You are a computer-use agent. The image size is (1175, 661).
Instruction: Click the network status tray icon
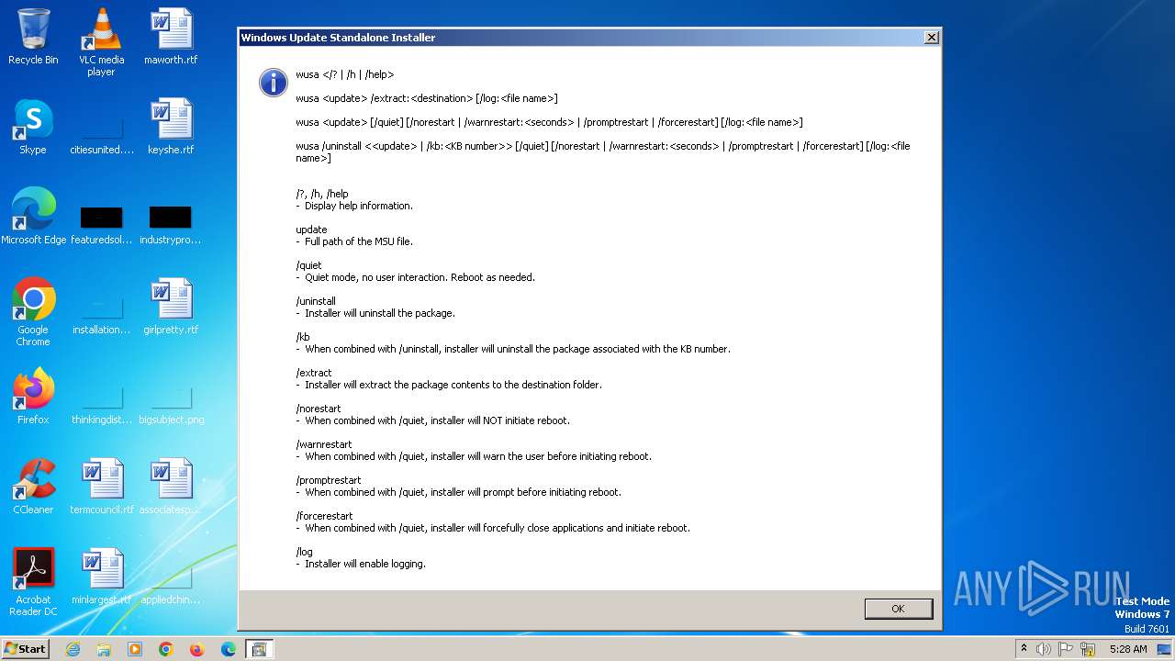pyautogui.click(x=1088, y=649)
